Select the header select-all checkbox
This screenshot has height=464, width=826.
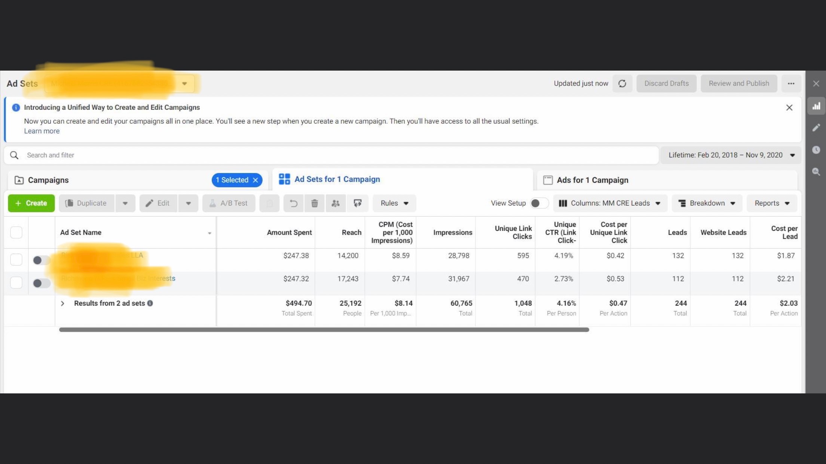pyautogui.click(x=16, y=232)
